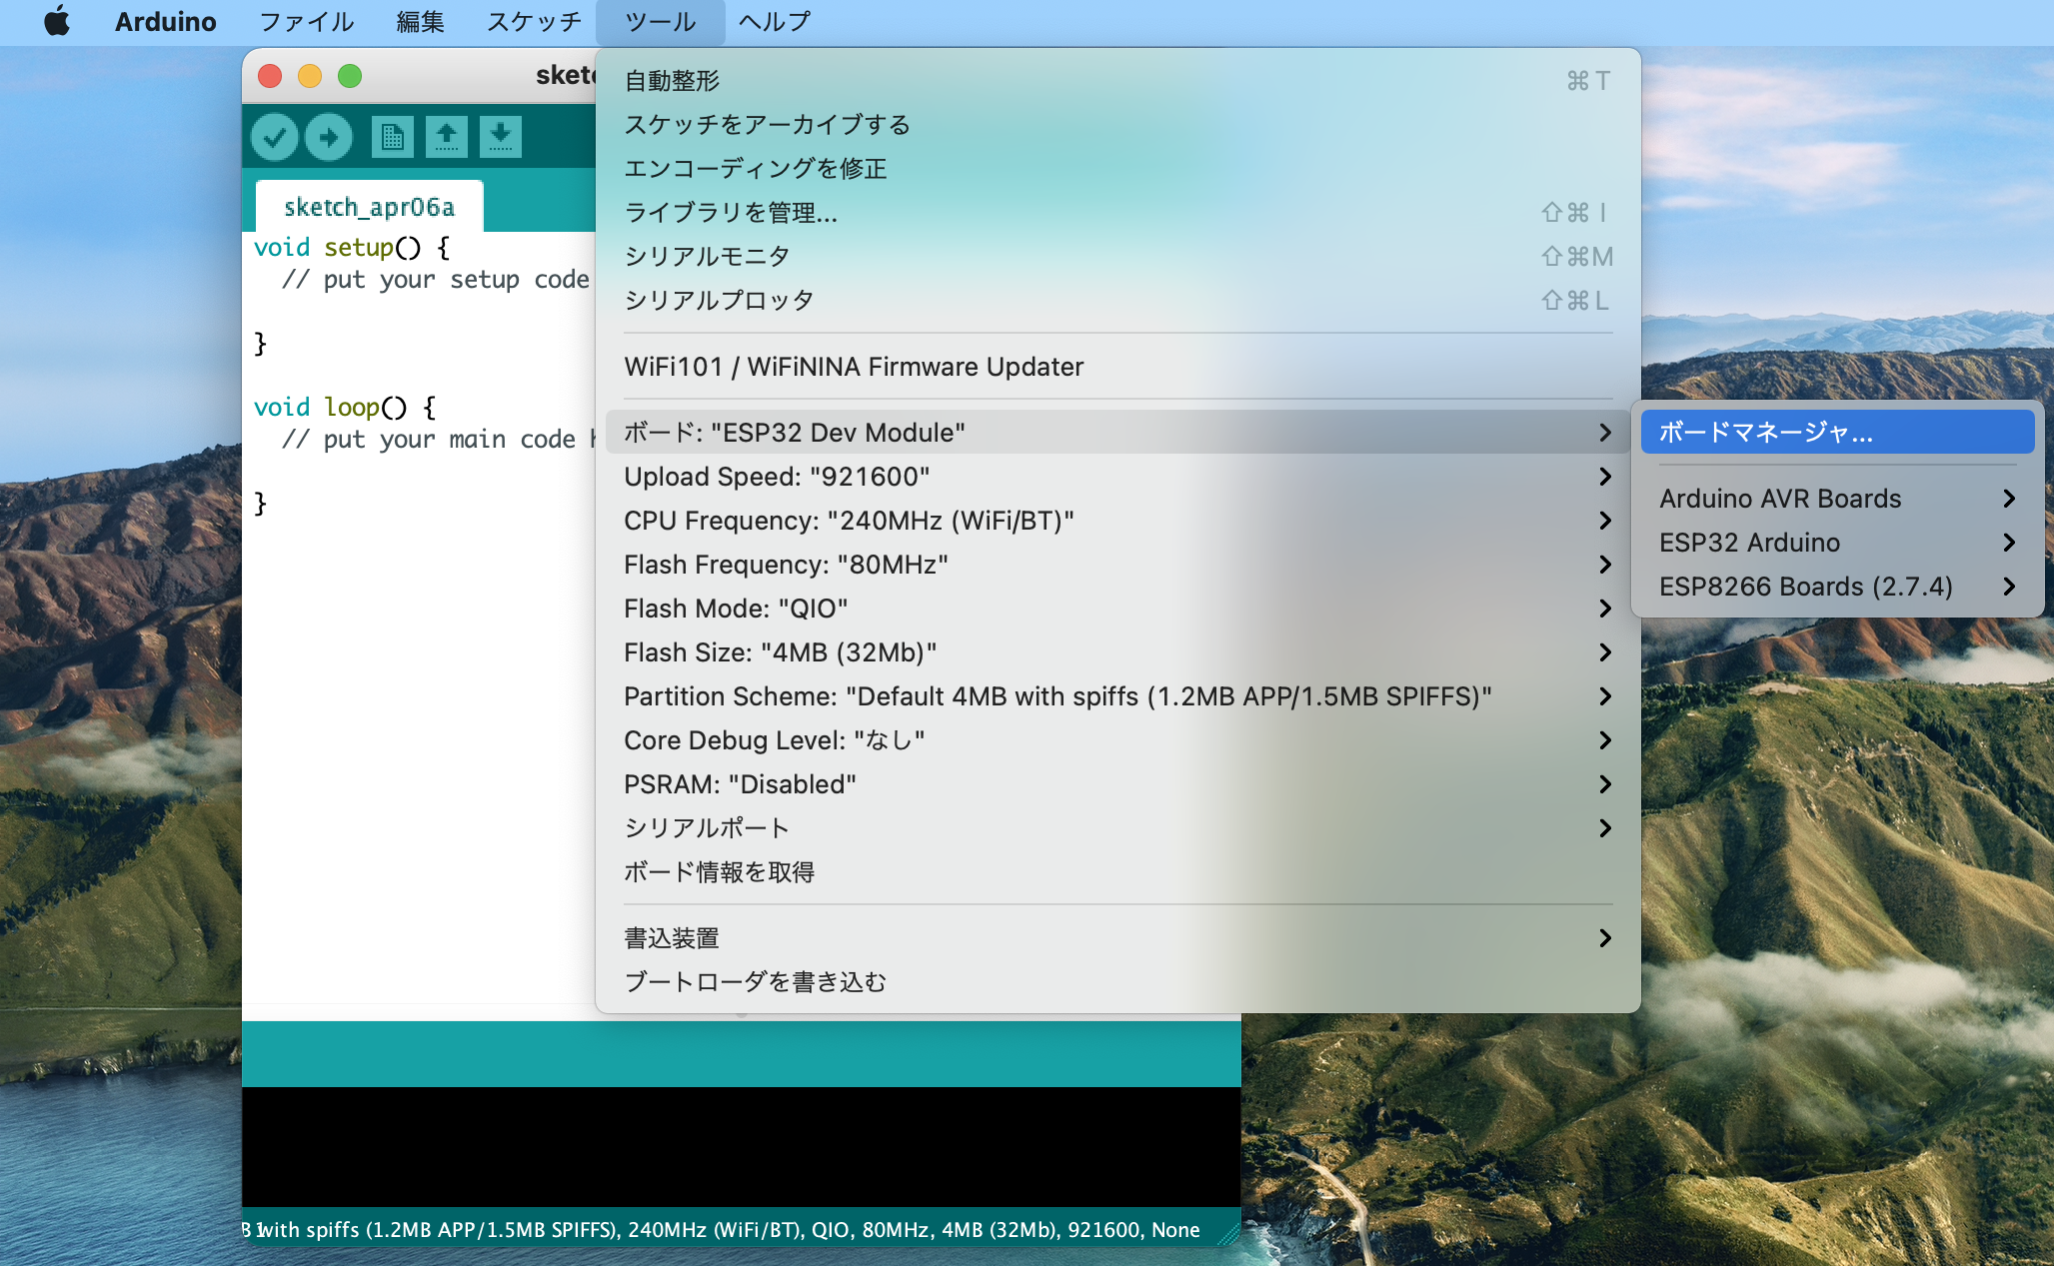This screenshot has width=2054, height=1266.
Task: Choose エンコーディングを修正
Action: [1117, 168]
